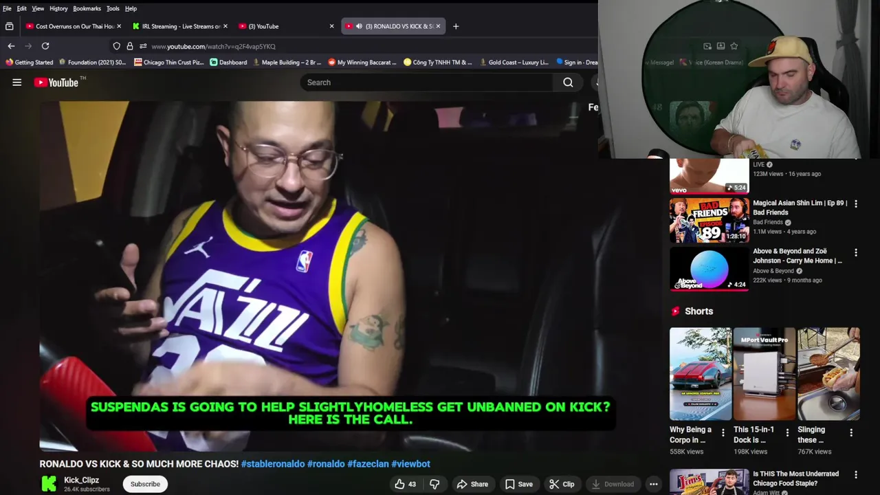Click the padlock site security icon
Viewport: 880px width, 495px height.
[x=130, y=46]
